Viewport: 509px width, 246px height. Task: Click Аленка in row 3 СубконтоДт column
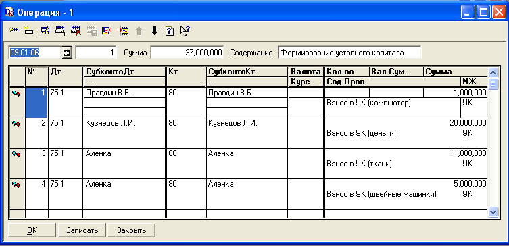pos(99,153)
